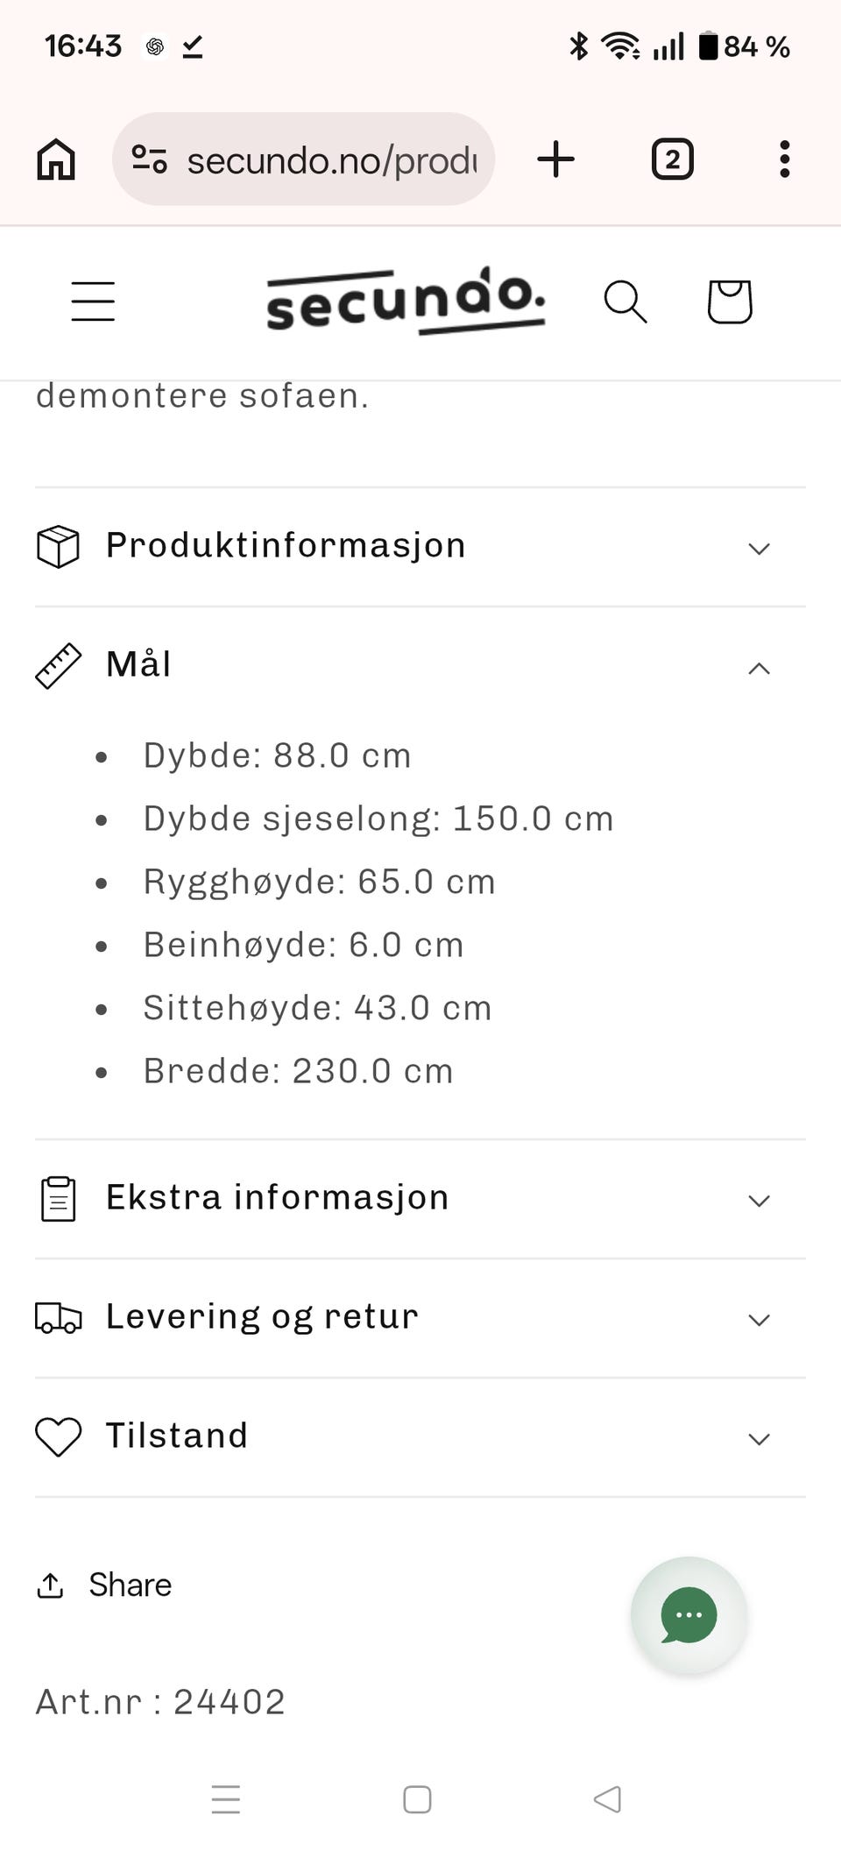The height and width of the screenshot is (1851, 841).
Task: Expand the Produktinformasjon section
Action: 420,547
